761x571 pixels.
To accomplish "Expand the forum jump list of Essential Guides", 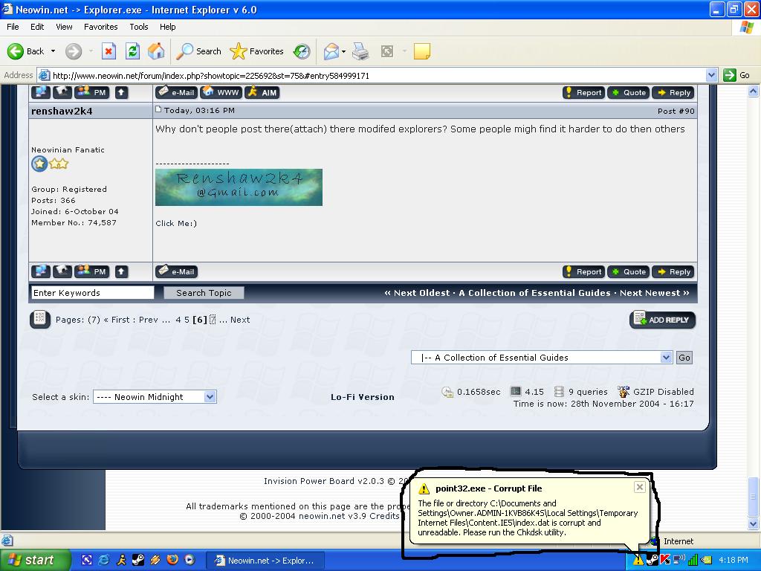I will click(x=667, y=357).
